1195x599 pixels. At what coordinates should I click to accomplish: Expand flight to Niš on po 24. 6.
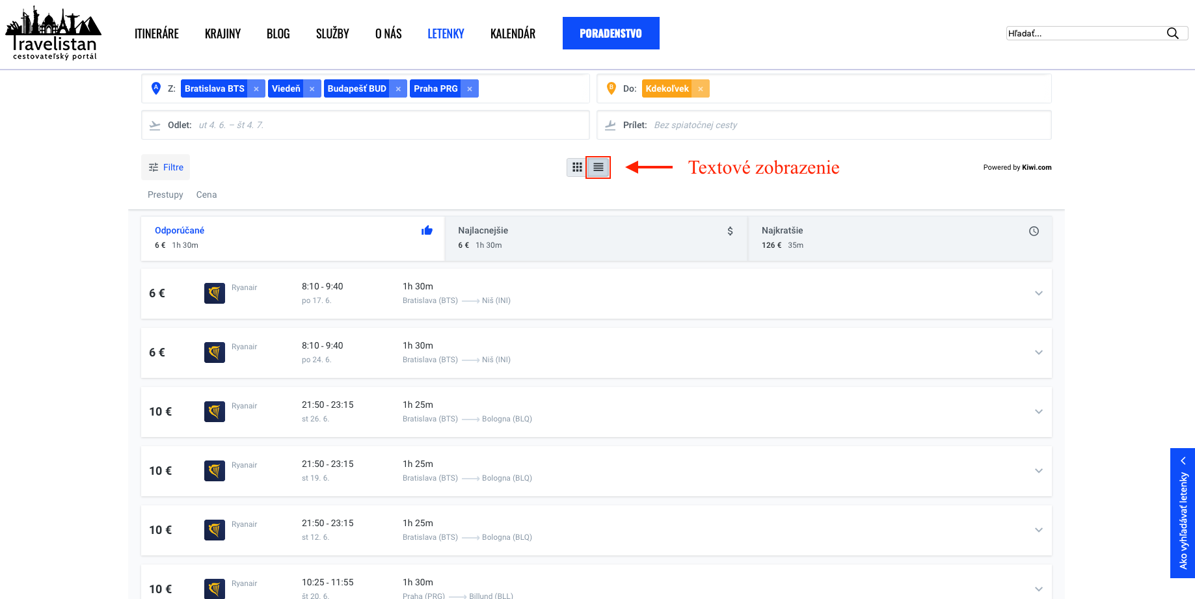(1039, 353)
